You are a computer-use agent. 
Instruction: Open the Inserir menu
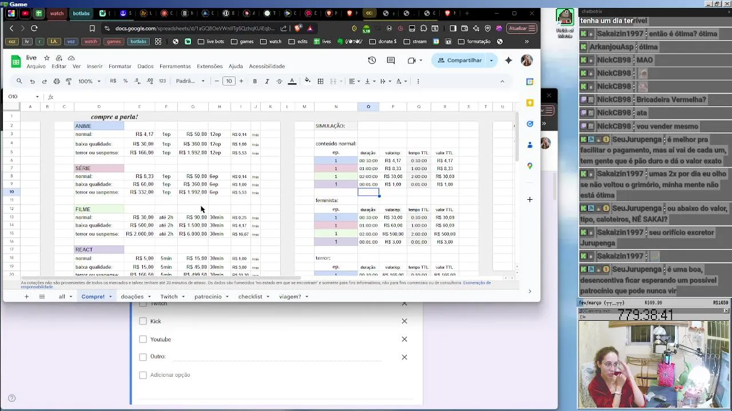pyautogui.click(x=94, y=66)
